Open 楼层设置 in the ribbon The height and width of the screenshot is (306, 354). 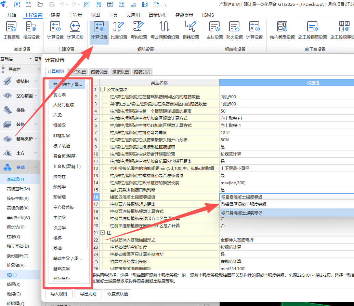(x=31, y=30)
